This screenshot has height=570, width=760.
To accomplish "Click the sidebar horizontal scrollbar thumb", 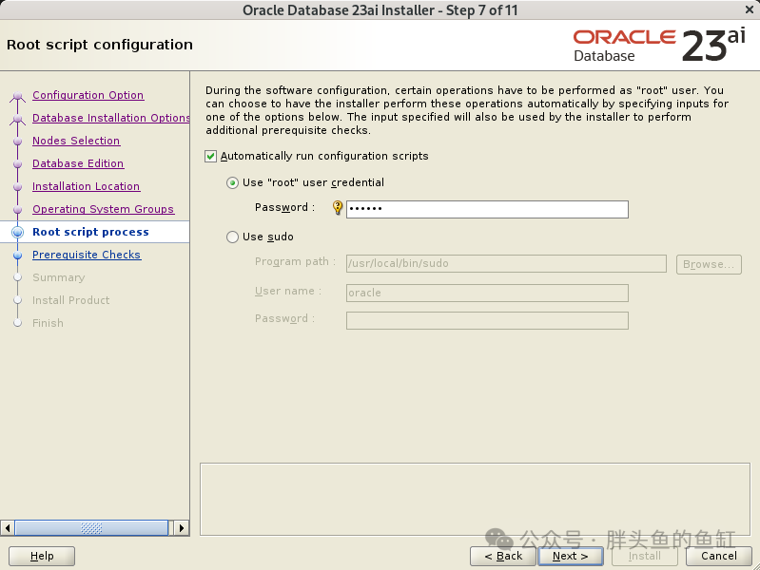I will coord(91,528).
